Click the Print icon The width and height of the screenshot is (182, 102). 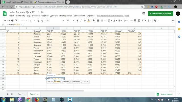[x=12, y=21]
